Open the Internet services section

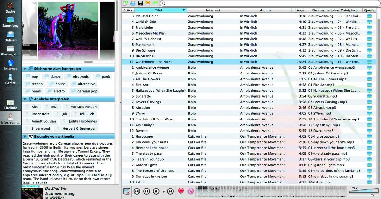(10, 65)
